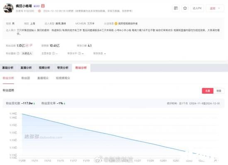The image size is (228, 165).
Task: Switch to the 直播分析 tab
Action: pyautogui.click(x=26, y=68)
